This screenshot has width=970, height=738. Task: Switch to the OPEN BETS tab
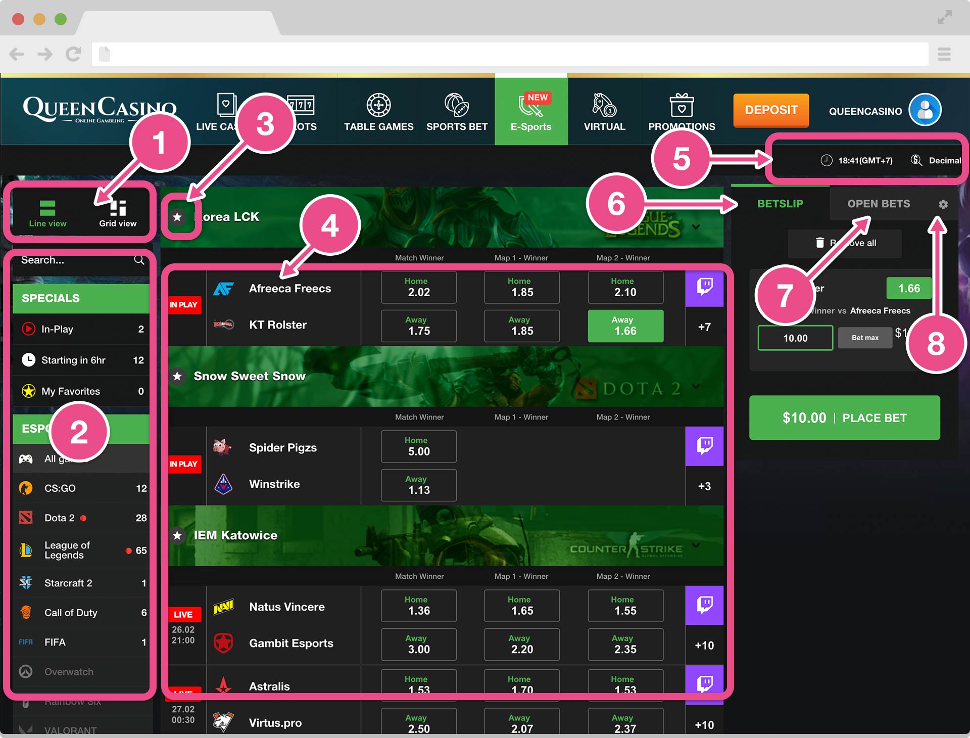879,204
